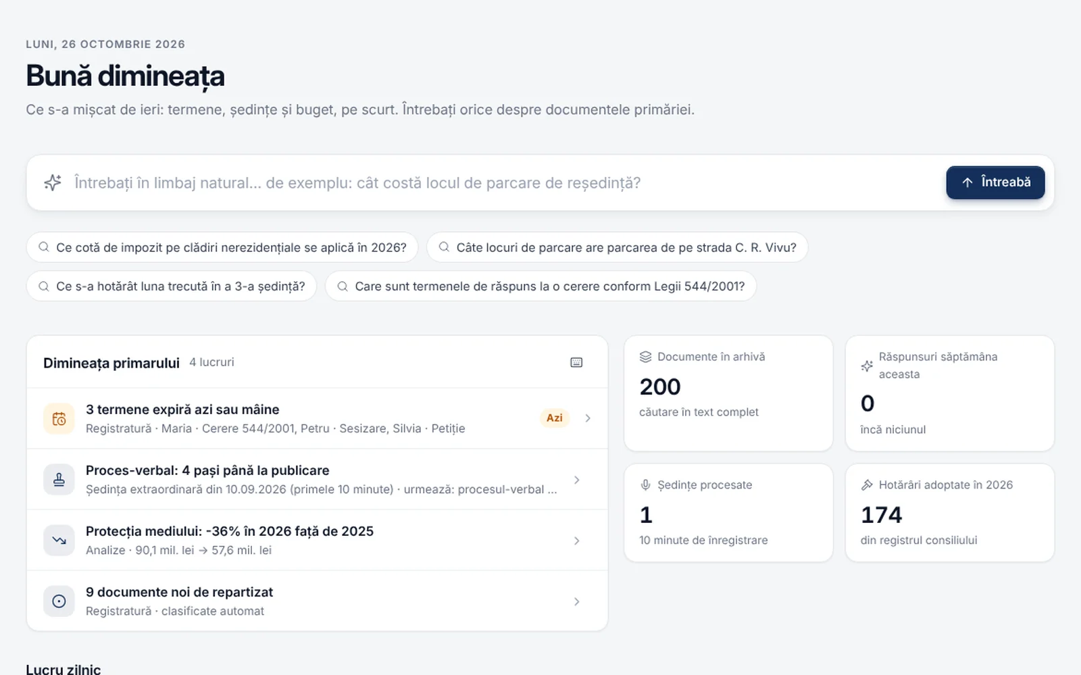Screen dimensions: 1081x675
Task: Click the sparkle icon on Răspunsuri săptămâna aceasta card
Action: 867,366
